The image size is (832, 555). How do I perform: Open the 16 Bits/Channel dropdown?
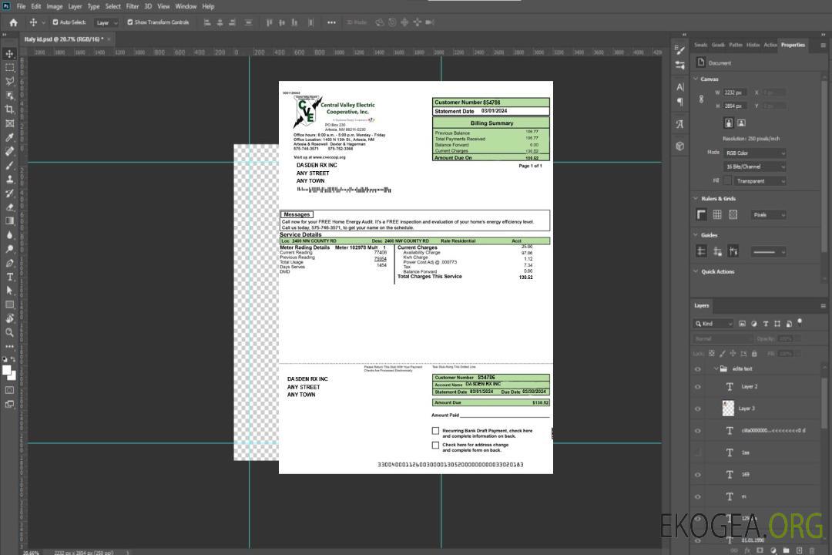pyautogui.click(x=755, y=166)
